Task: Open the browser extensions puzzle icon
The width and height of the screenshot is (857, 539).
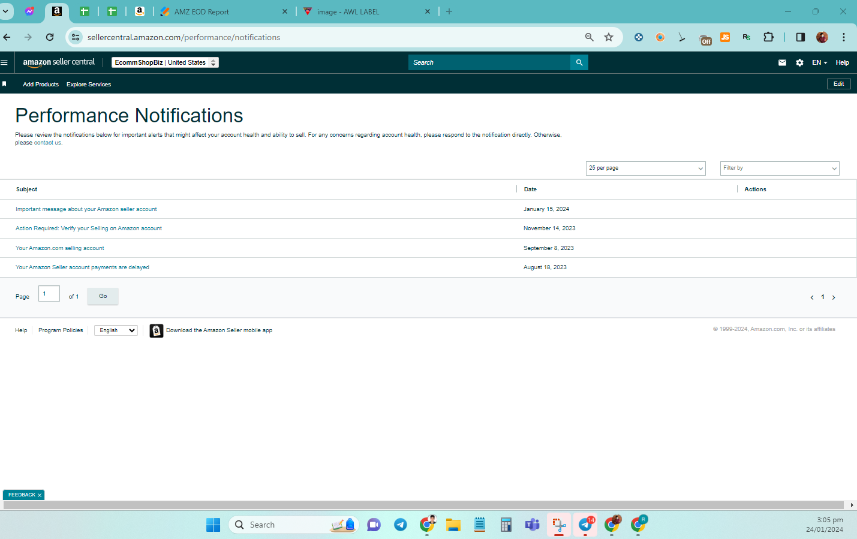Action: click(x=768, y=37)
